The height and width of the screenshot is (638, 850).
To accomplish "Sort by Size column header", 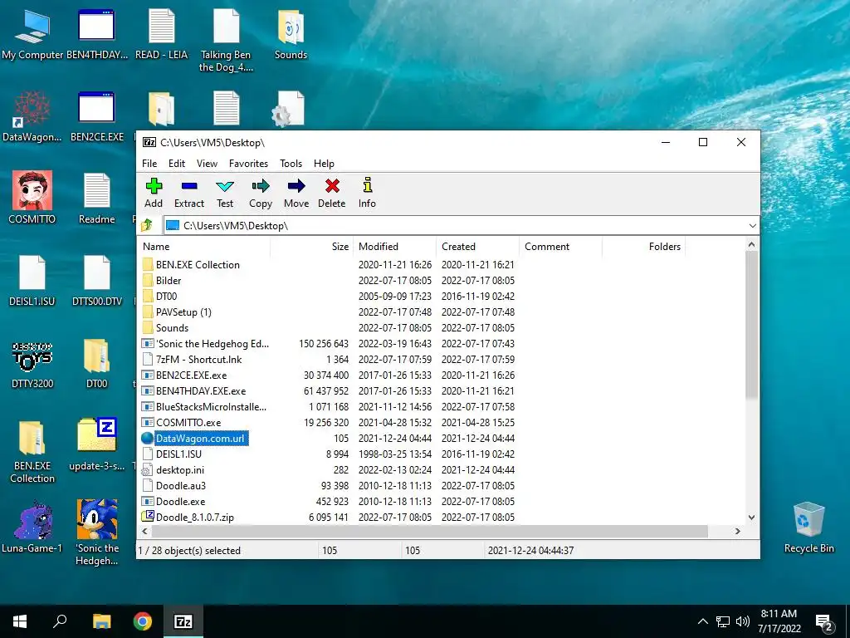I will 312,246.
